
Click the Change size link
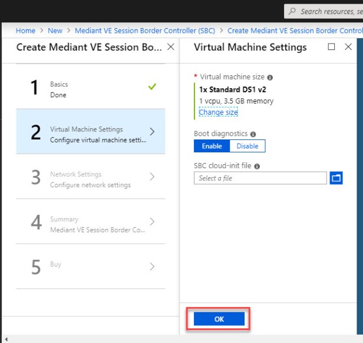[218, 112]
